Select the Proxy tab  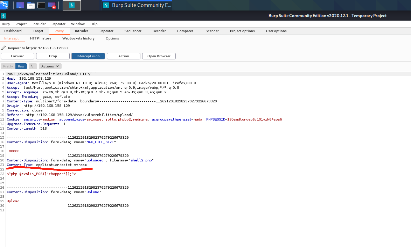pos(59,31)
